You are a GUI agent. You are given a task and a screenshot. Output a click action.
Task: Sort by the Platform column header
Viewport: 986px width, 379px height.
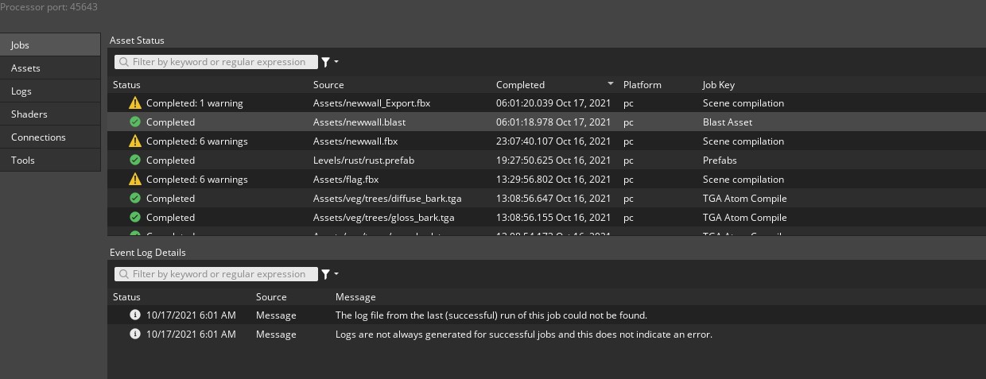(x=642, y=85)
